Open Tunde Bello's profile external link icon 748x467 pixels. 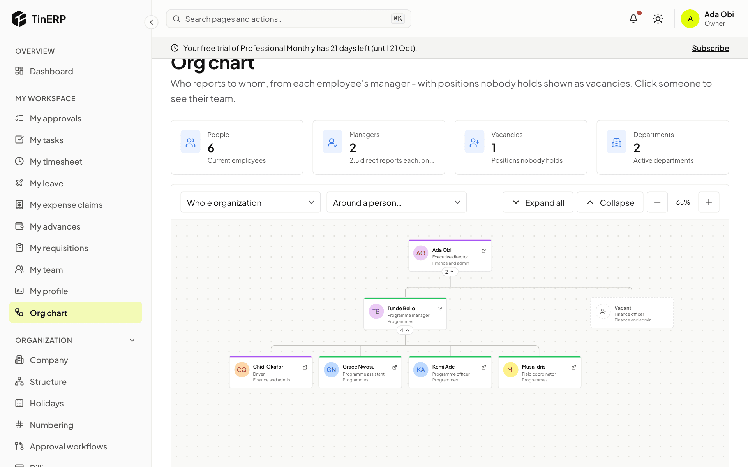coord(439,309)
